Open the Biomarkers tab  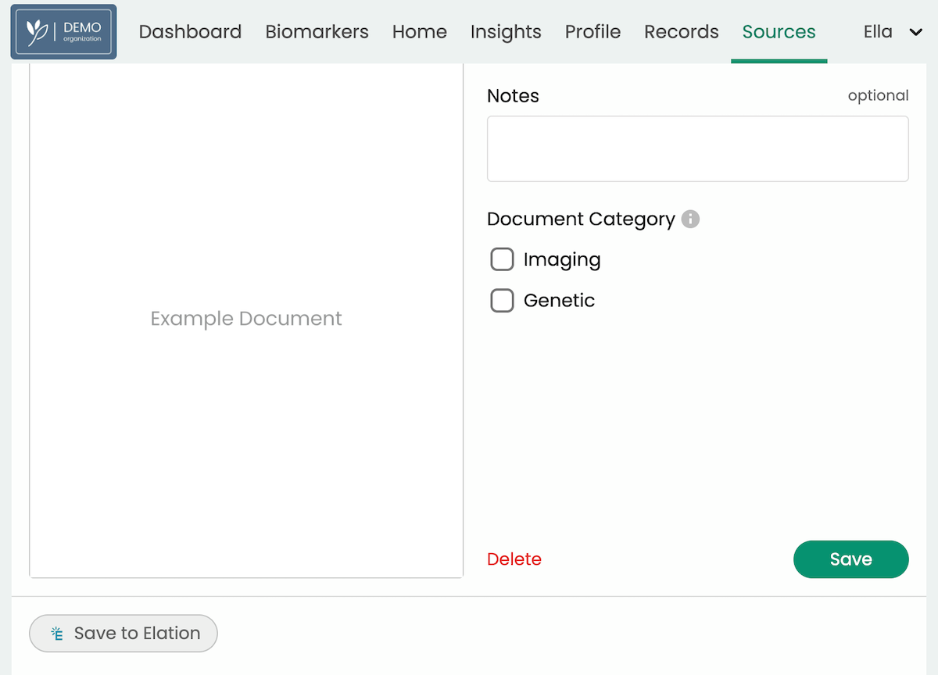pos(317,32)
